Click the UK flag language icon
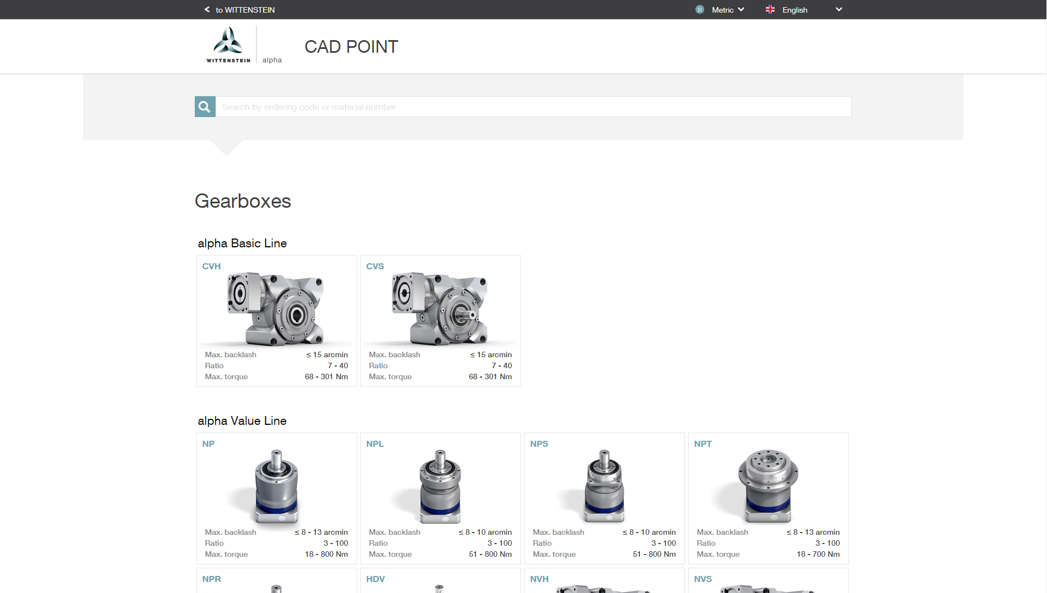1047x593 pixels. 770,9
